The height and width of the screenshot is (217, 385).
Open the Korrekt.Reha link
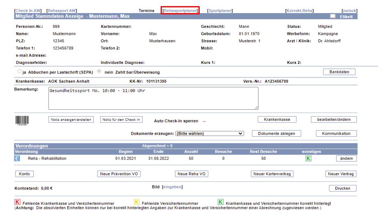click(299, 11)
